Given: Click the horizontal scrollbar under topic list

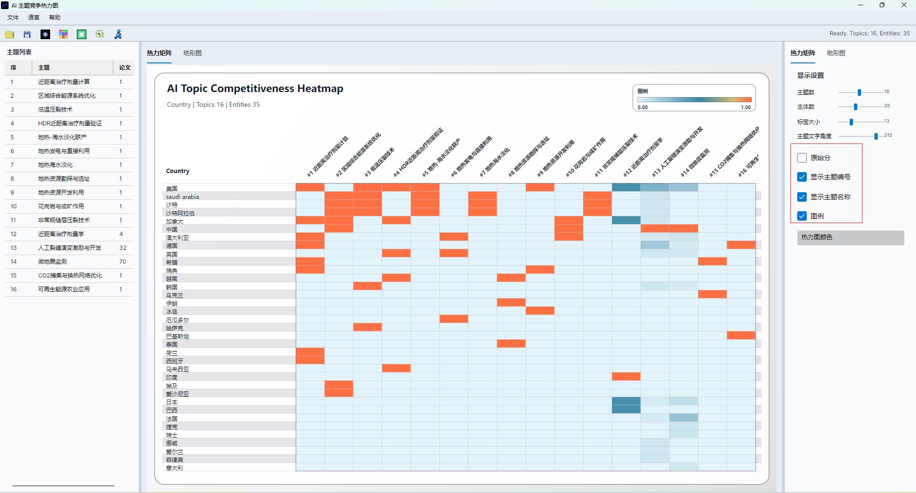Looking at the screenshot, I should [63, 486].
